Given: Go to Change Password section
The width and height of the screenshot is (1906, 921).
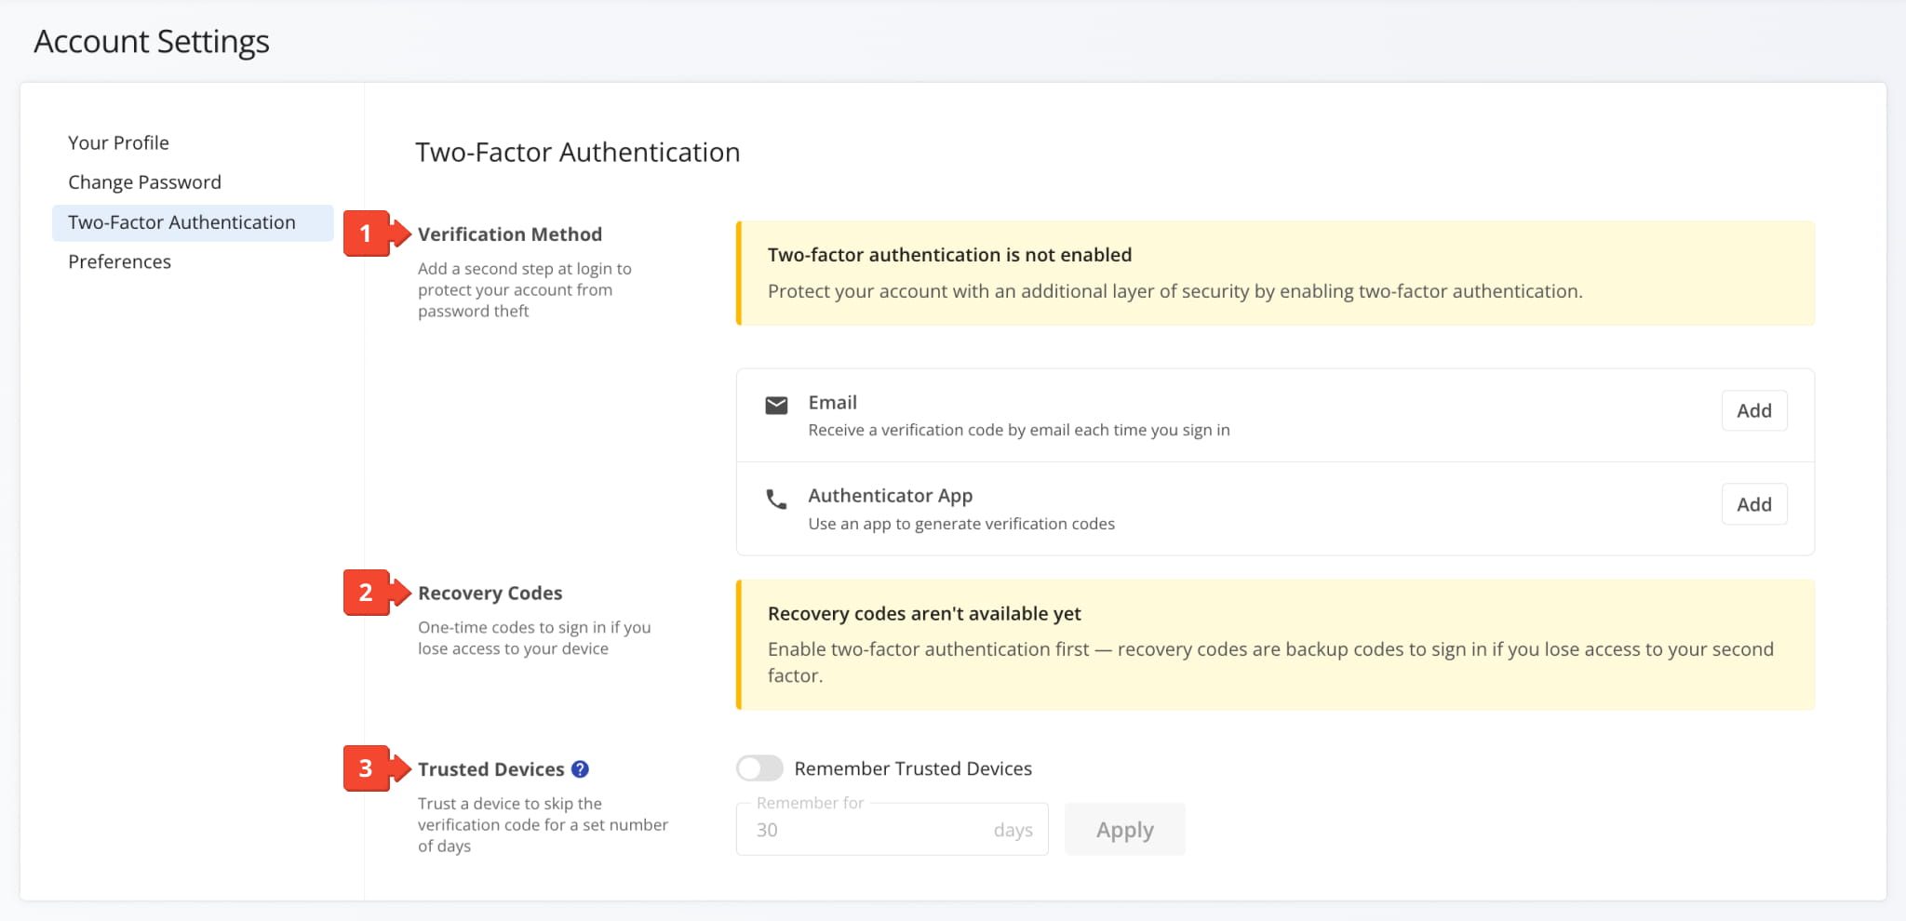Looking at the screenshot, I should (x=144, y=182).
